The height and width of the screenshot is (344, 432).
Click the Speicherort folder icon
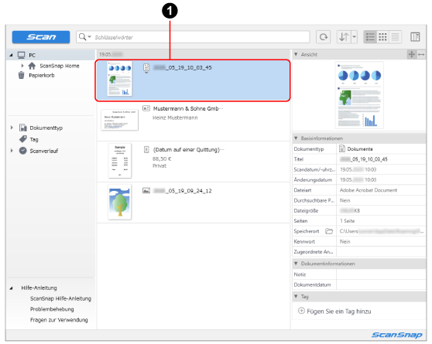coord(329,231)
